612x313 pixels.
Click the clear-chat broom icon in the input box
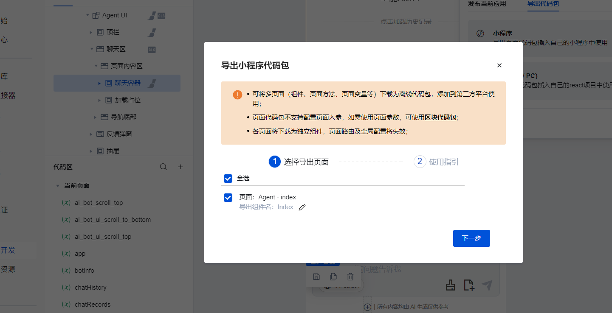pos(451,285)
